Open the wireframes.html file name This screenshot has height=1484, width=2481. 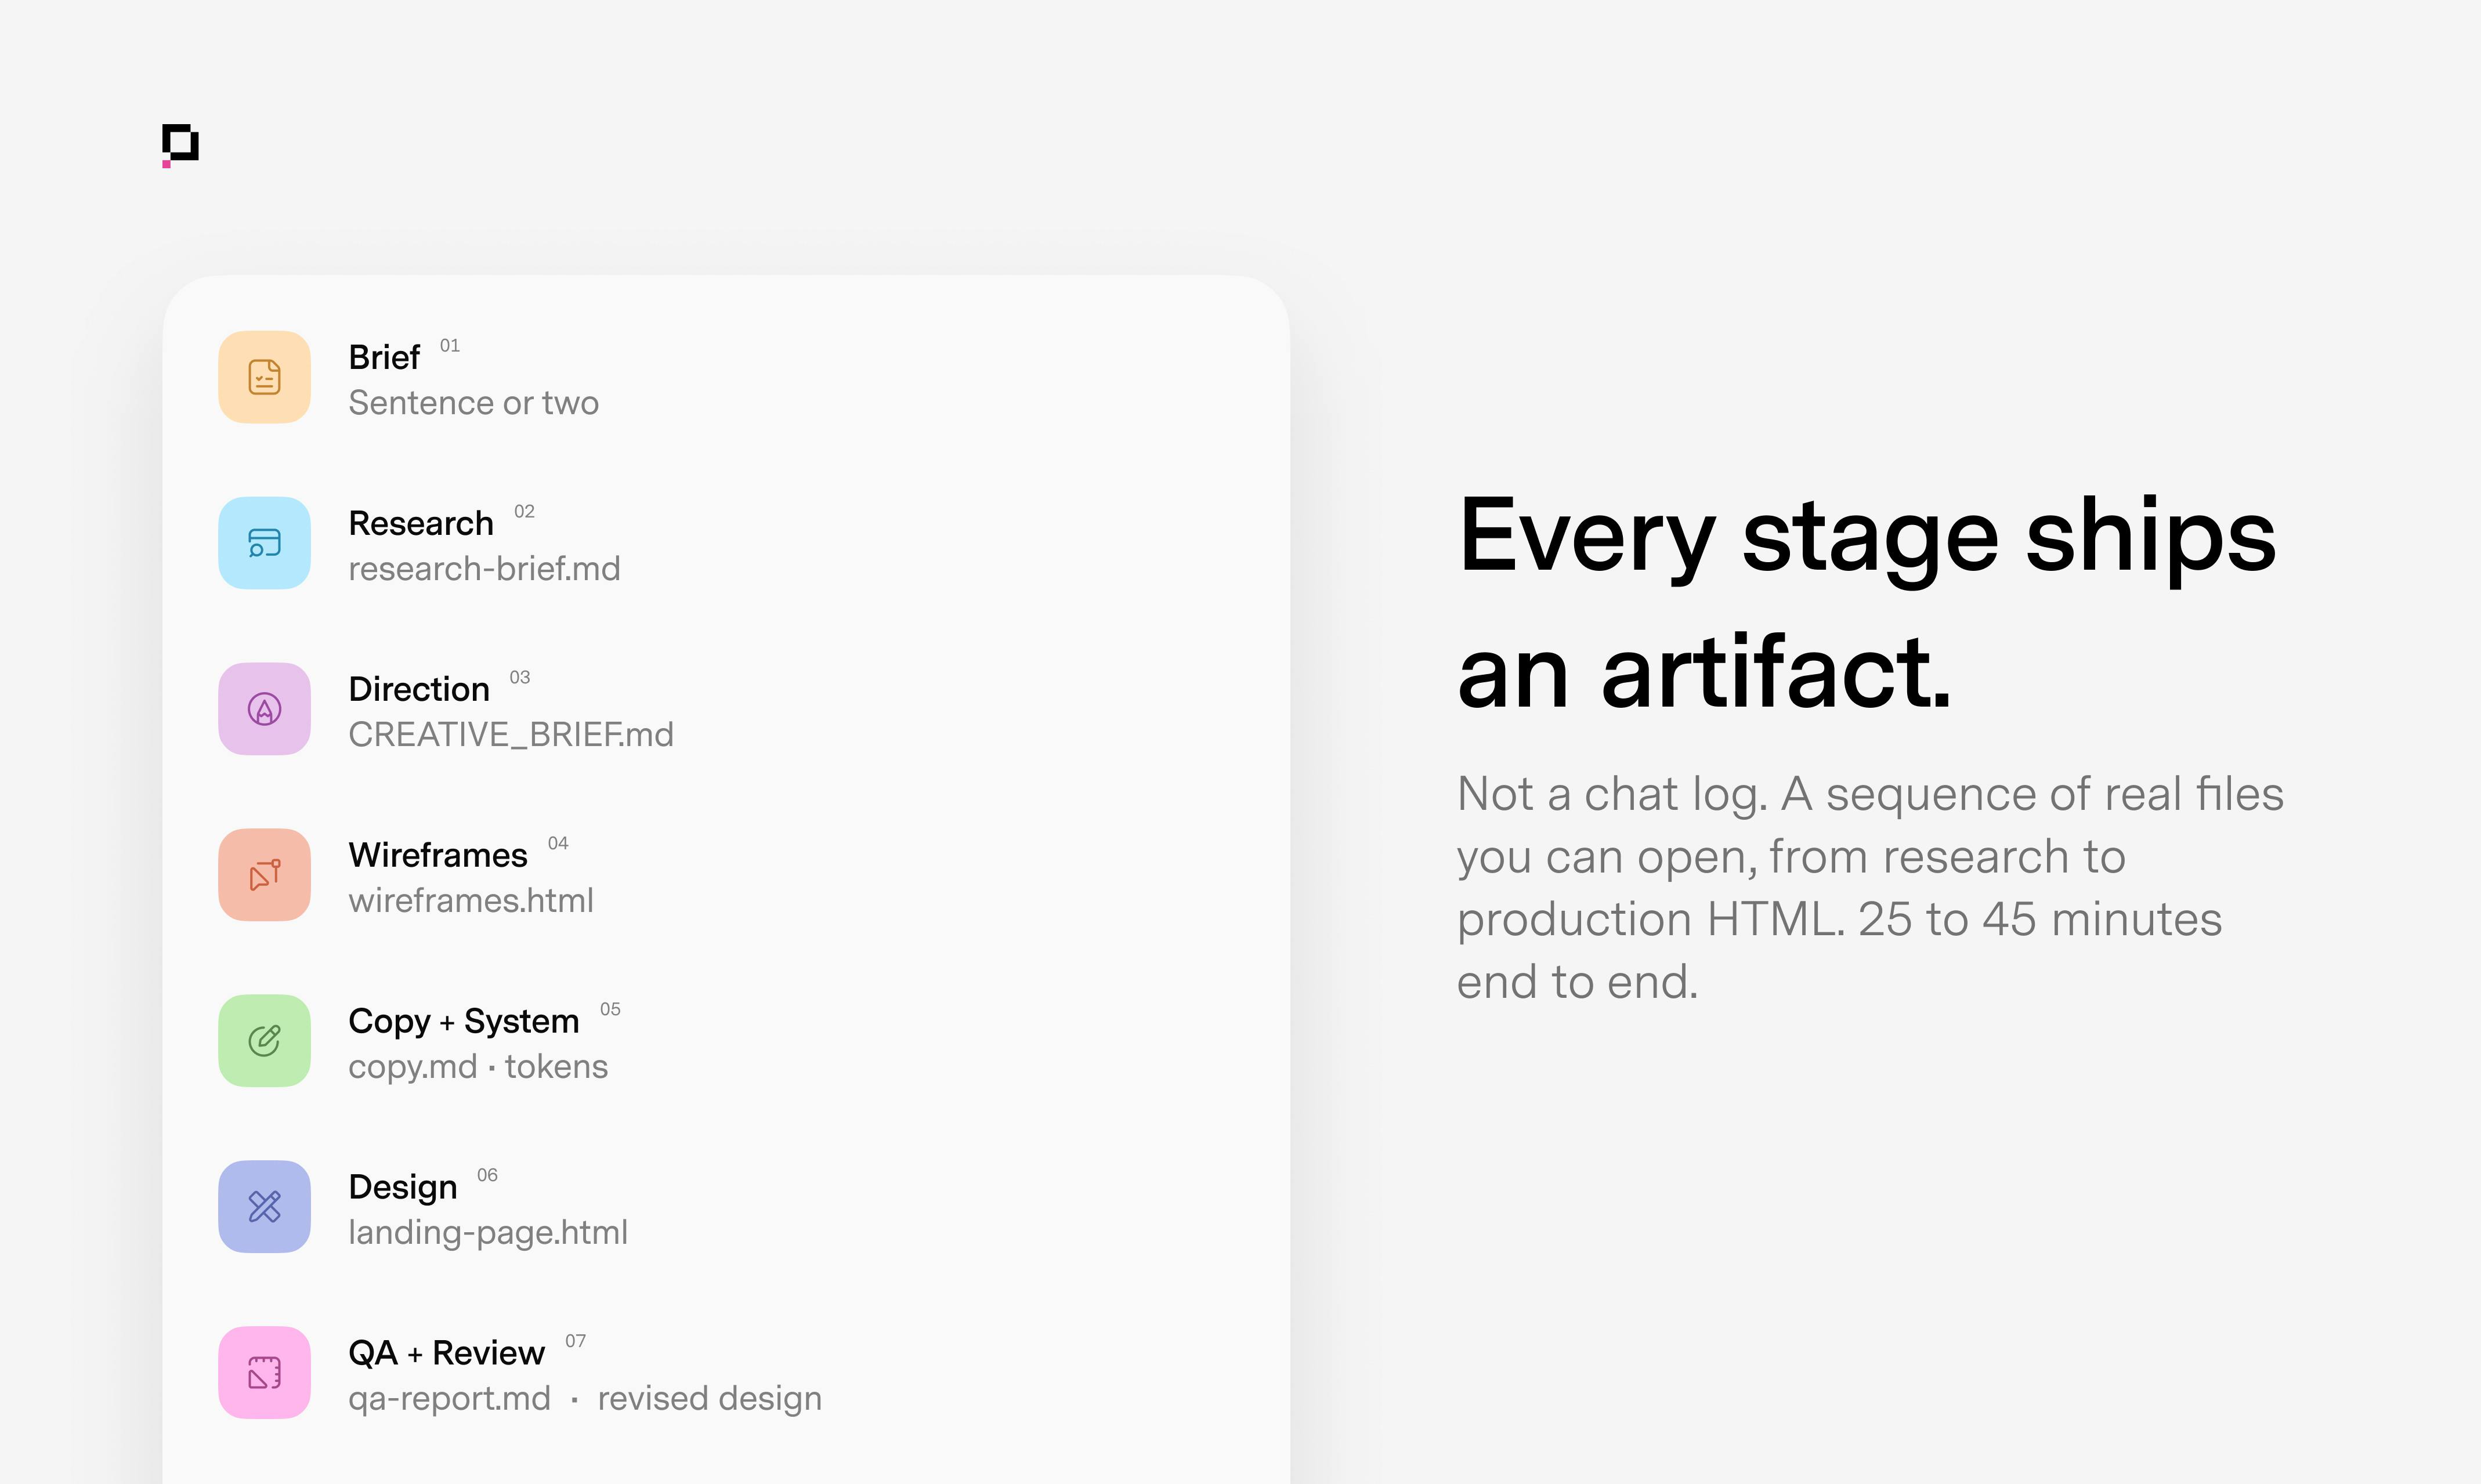[x=471, y=900]
